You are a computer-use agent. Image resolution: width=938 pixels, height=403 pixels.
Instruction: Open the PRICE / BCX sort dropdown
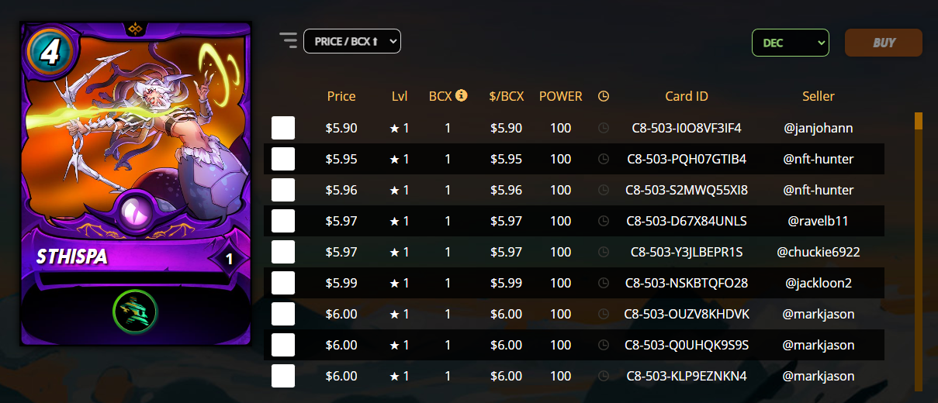(352, 41)
